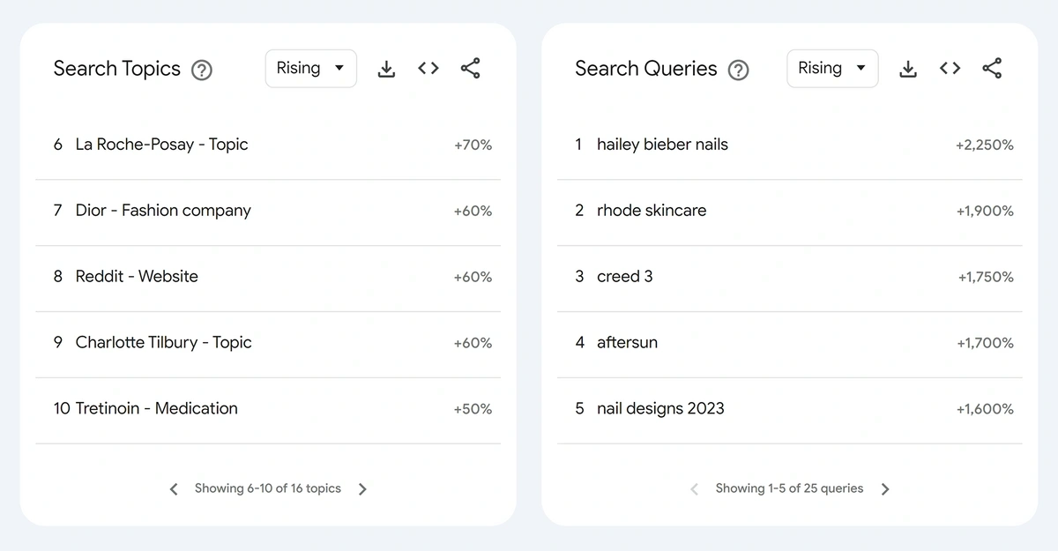1058x551 pixels.
Task: Open embed code for Search Topics
Action: pos(428,69)
